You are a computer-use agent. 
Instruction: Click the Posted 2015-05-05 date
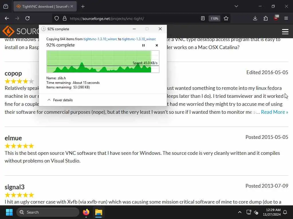(267, 137)
